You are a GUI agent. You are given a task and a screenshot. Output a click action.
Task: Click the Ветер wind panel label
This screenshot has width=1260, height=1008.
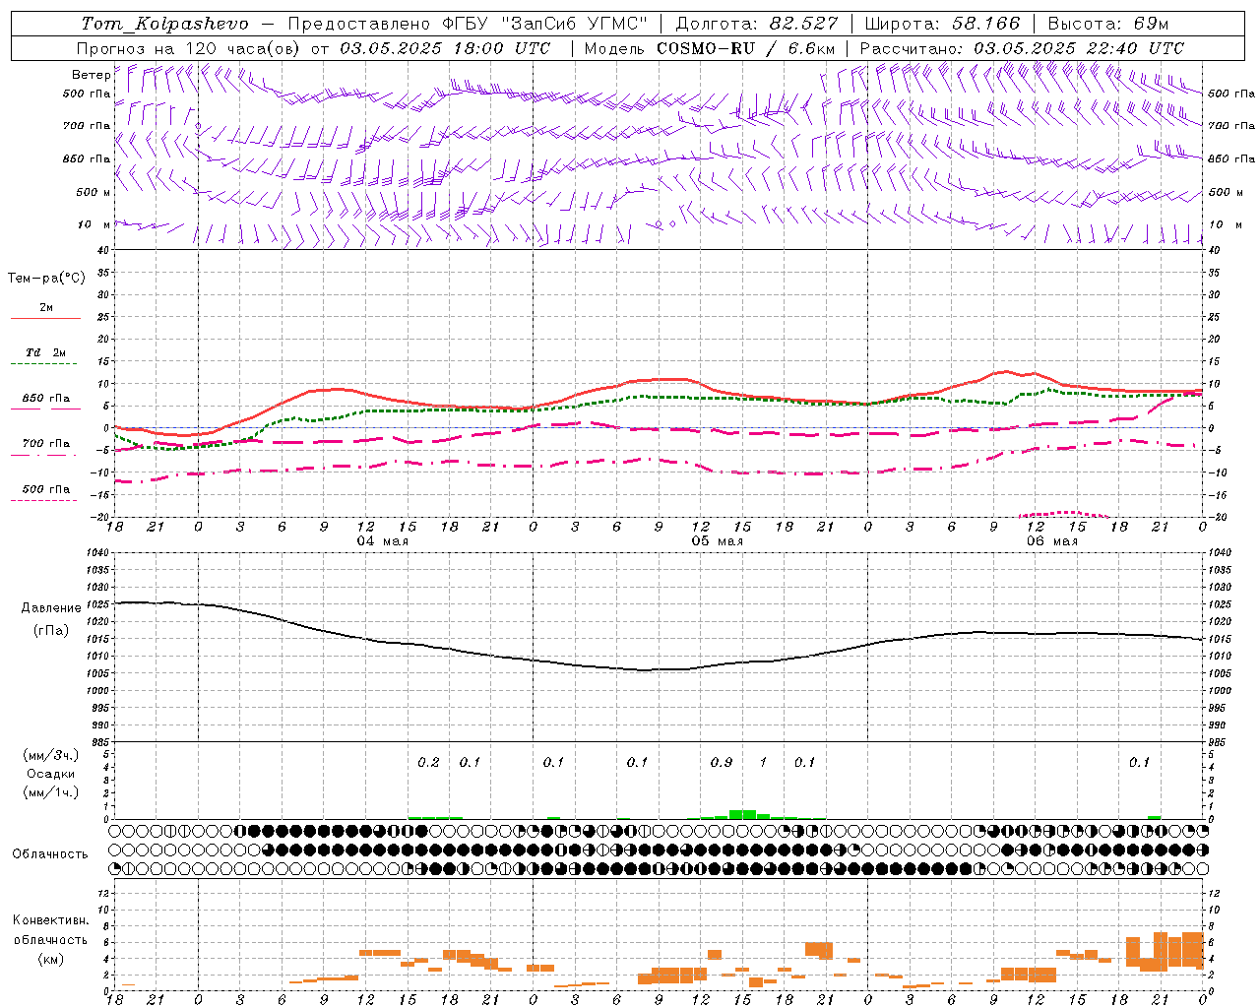pyautogui.click(x=91, y=75)
